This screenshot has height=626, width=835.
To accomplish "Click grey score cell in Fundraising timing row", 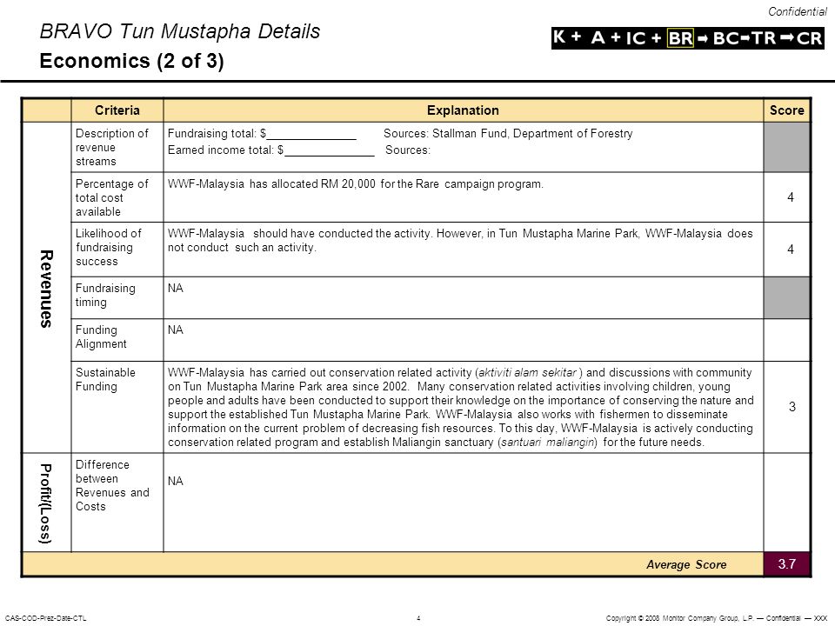I will coord(786,297).
